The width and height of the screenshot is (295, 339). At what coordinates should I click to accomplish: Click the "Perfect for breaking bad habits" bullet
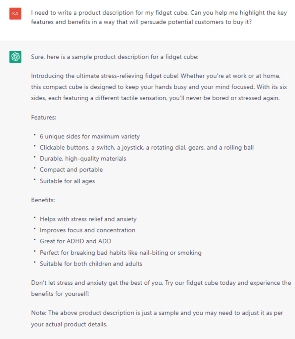[x=121, y=253]
